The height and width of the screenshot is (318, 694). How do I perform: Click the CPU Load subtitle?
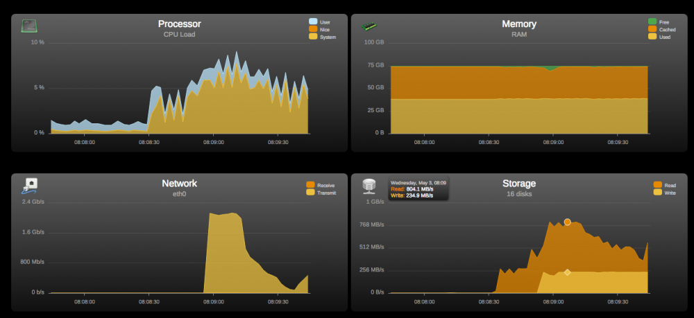(x=179, y=35)
